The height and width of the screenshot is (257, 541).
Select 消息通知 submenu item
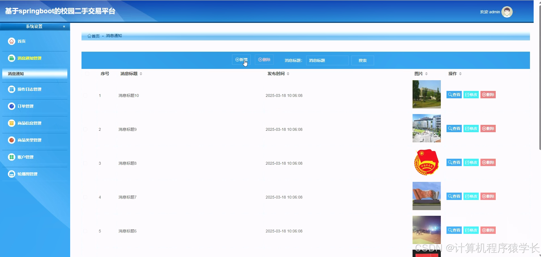35,74
